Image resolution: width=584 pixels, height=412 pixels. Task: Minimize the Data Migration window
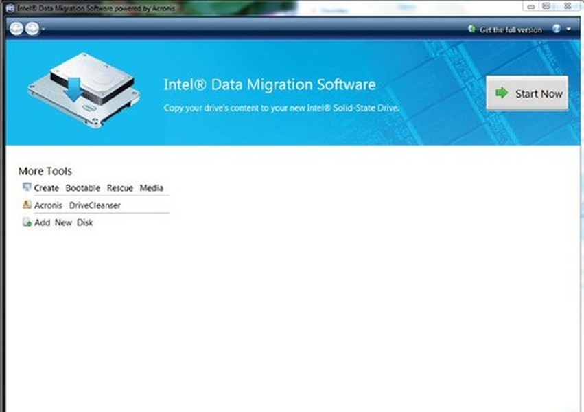[530, 6]
